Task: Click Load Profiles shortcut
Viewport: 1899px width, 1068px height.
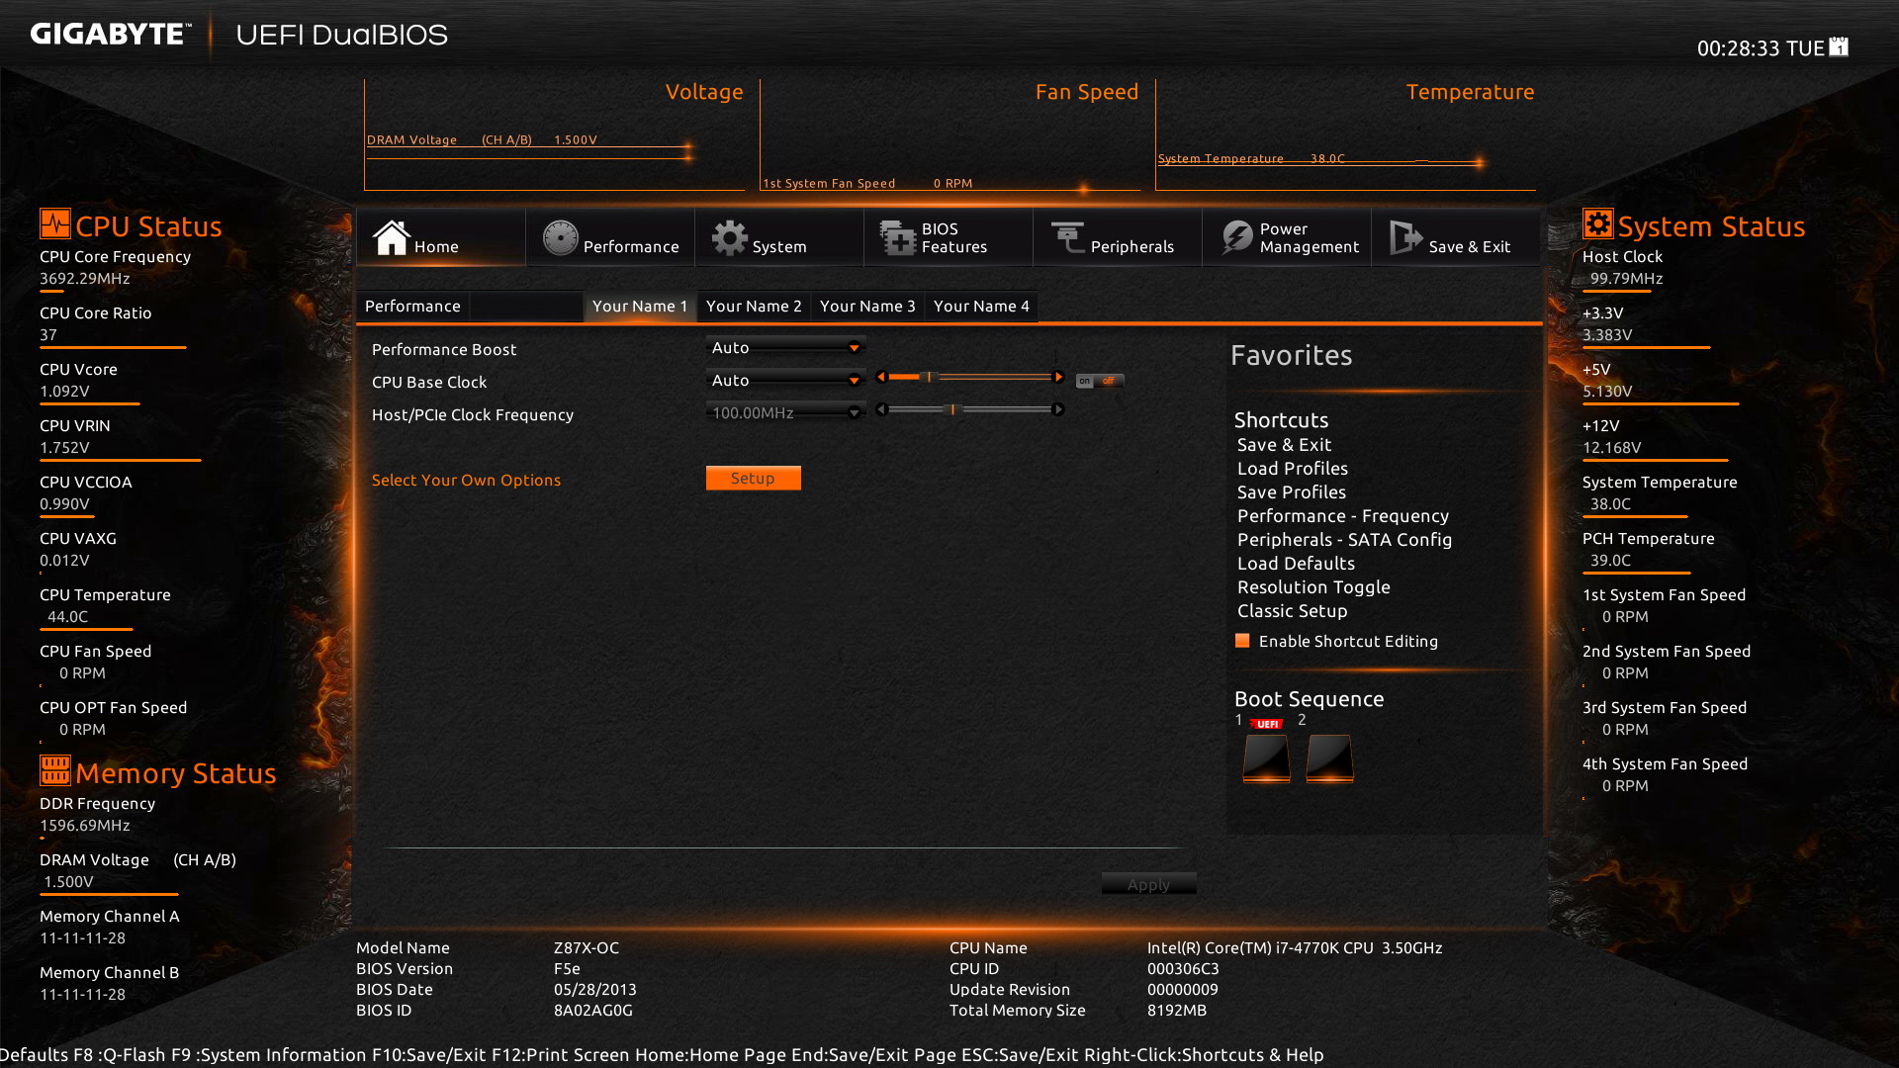Action: pyautogui.click(x=1293, y=469)
